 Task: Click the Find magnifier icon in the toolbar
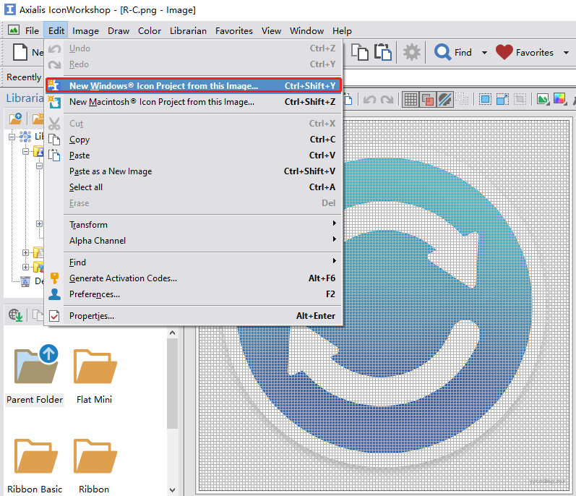(x=442, y=52)
